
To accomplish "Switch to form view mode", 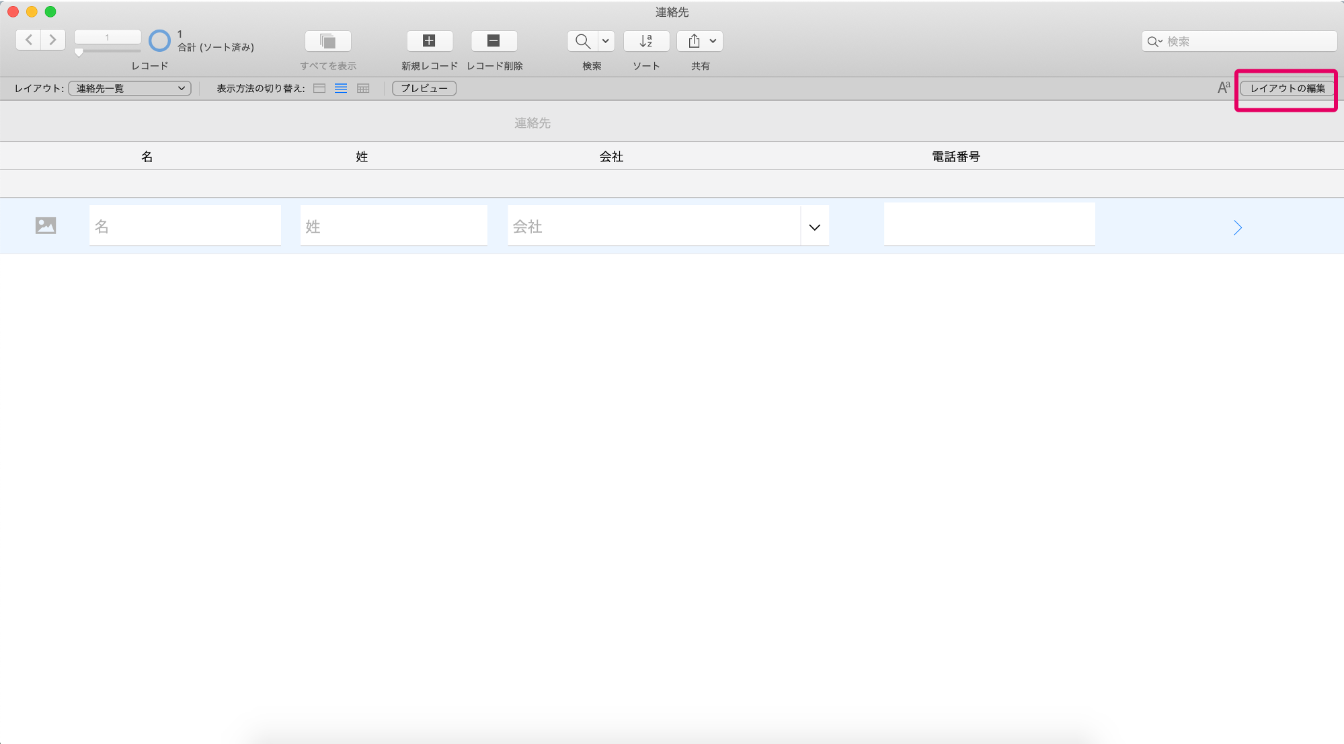I will click(x=319, y=88).
